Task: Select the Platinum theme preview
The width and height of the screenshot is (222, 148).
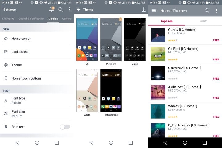Action: 111,39
